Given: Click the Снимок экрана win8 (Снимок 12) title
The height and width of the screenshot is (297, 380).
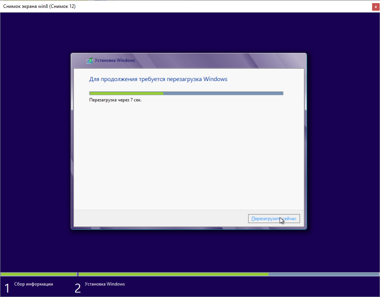Looking at the screenshot, I should click(39, 6).
